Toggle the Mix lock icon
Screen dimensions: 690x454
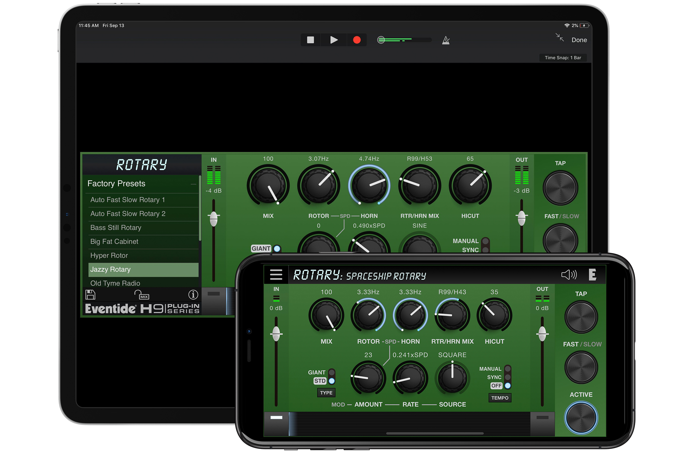(x=142, y=295)
